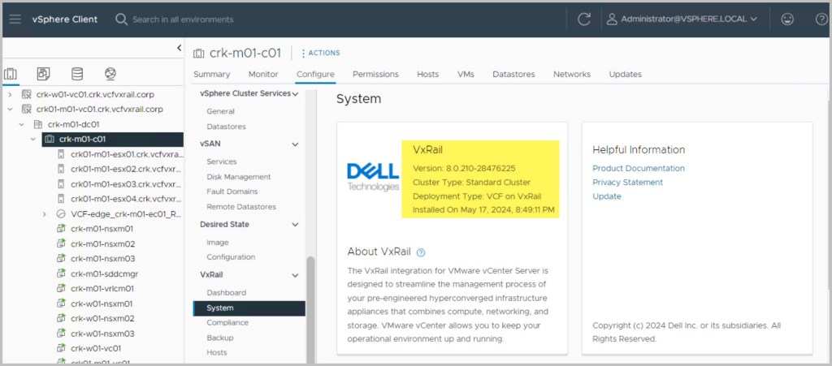Open the help question mark icon
This screenshot has width=832, height=366.
(x=821, y=19)
